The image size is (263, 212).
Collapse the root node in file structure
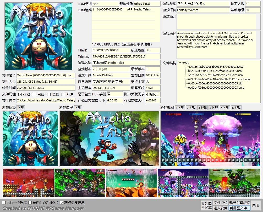[x=180, y=62]
